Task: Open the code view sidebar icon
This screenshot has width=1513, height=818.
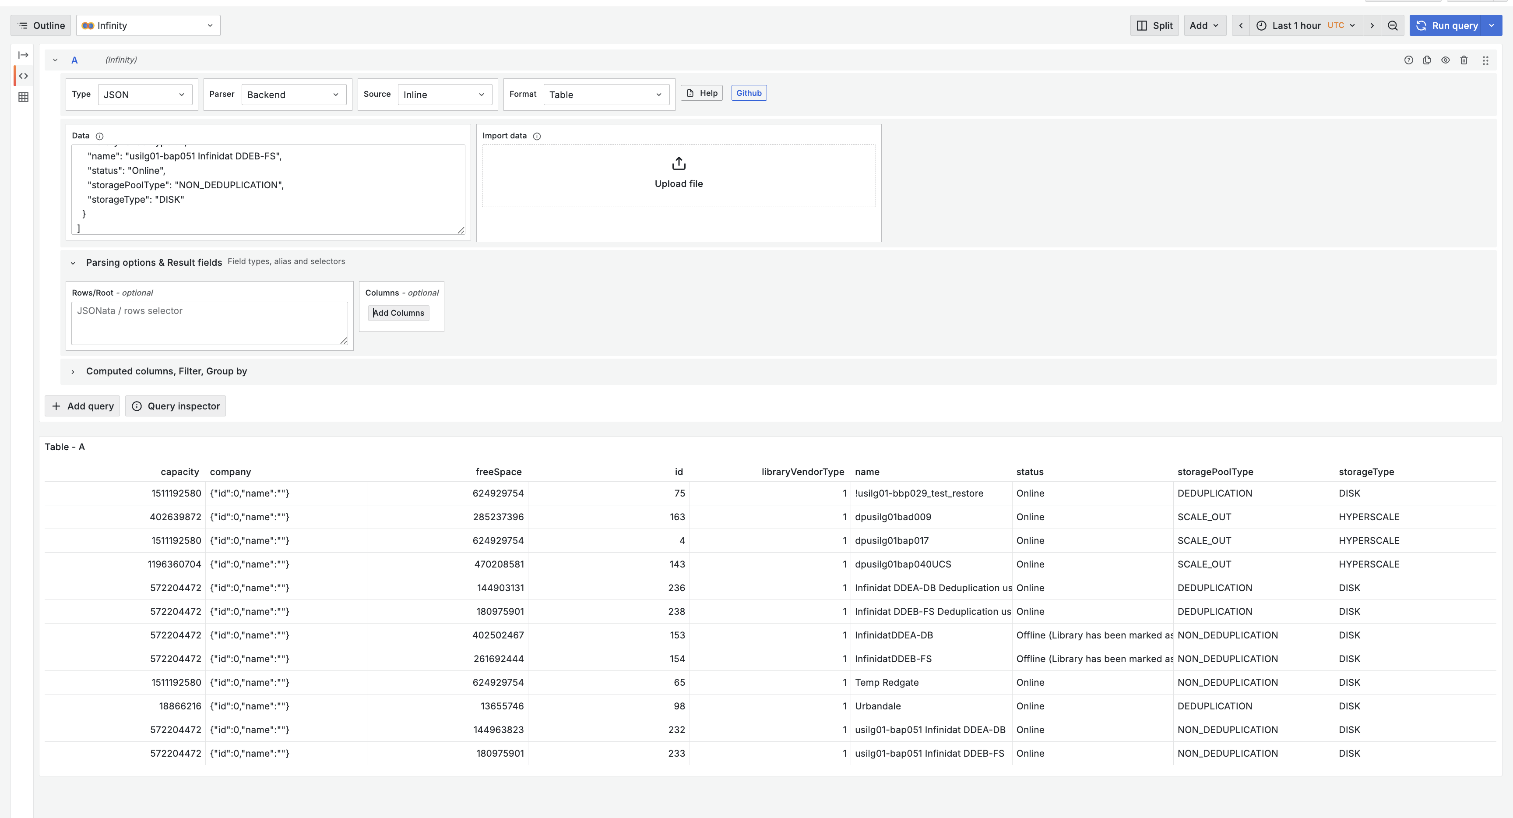Action: click(24, 76)
